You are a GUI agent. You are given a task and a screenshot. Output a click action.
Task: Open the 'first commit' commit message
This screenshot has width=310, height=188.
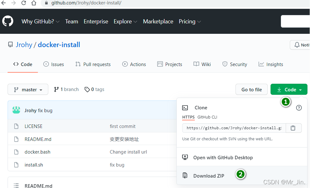(122, 126)
